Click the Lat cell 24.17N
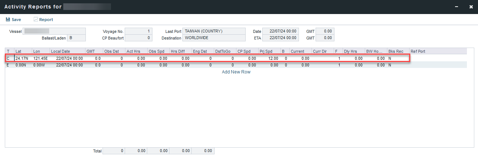The image size is (478, 158). pyautogui.click(x=22, y=58)
